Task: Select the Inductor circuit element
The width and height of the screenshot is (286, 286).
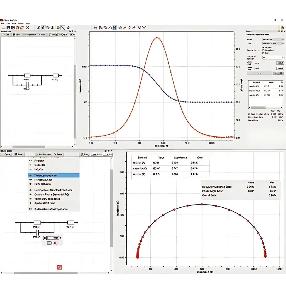Action: [49, 169]
